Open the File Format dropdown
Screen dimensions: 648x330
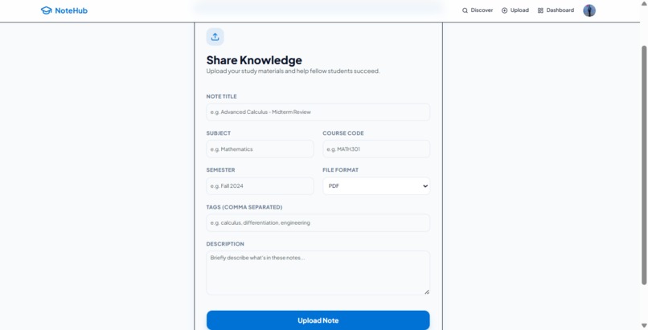pos(376,186)
